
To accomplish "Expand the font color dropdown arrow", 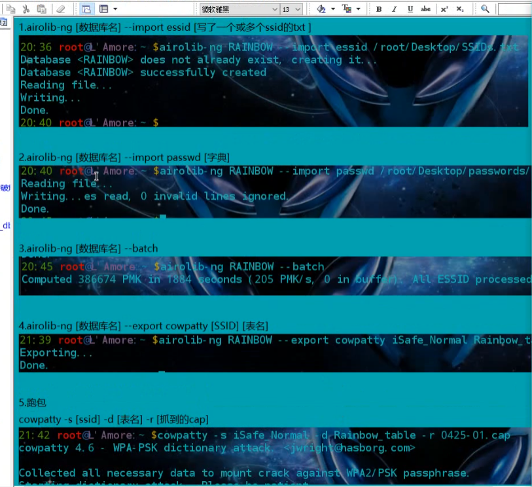I will (x=359, y=9).
